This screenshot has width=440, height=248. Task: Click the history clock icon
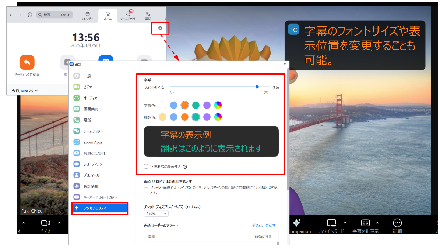pyautogui.click(x=30, y=15)
